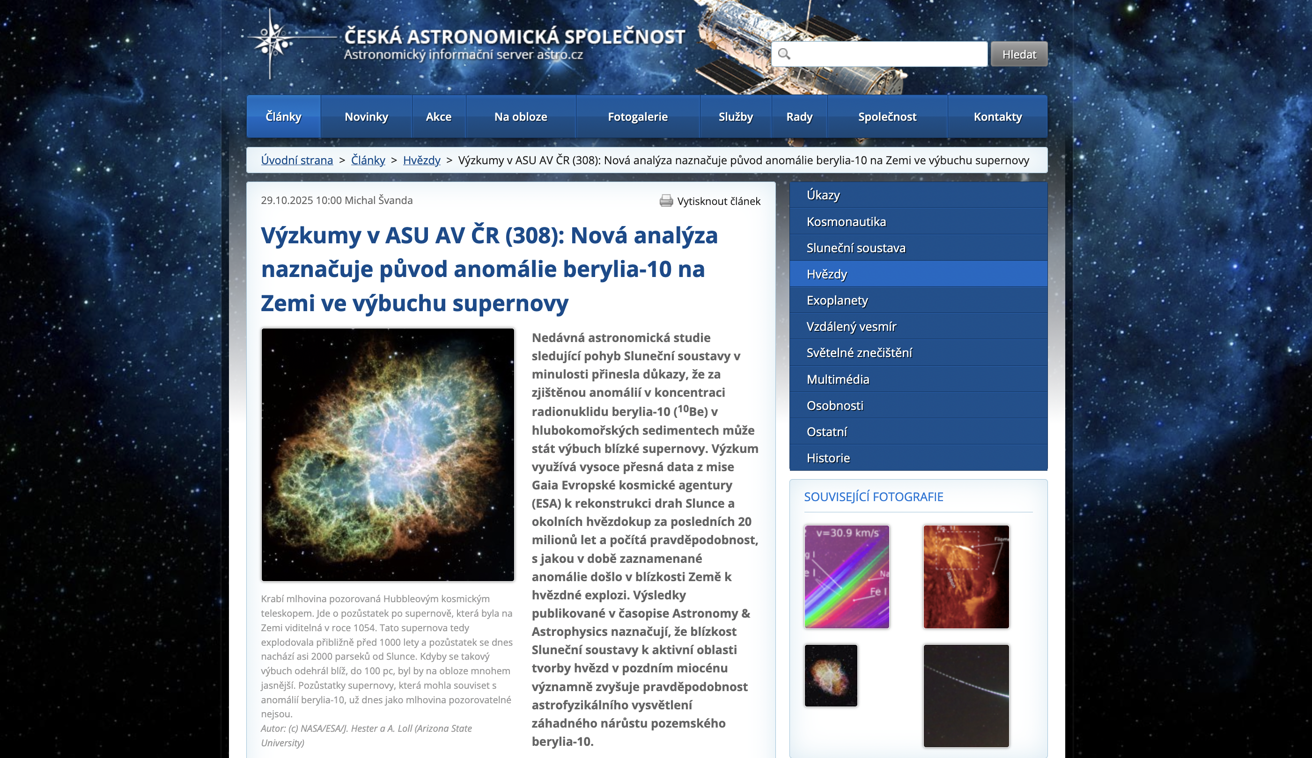The width and height of the screenshot is (1312, 758).
Task: Follow the Úvodní strana breadcrumb link
Action: click(x=297, y=160)
